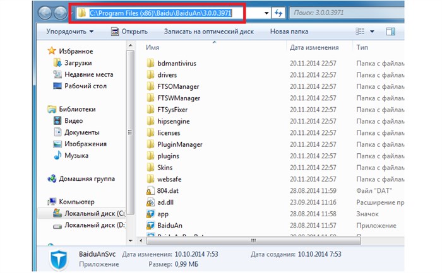Sort by the Тип column header
Viewport: 442px width, 273px height.
pos(362,47)
